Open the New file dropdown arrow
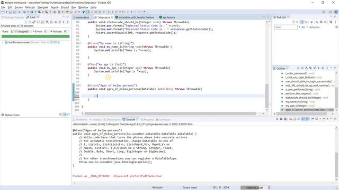339x190 pixels. [6, 12]
